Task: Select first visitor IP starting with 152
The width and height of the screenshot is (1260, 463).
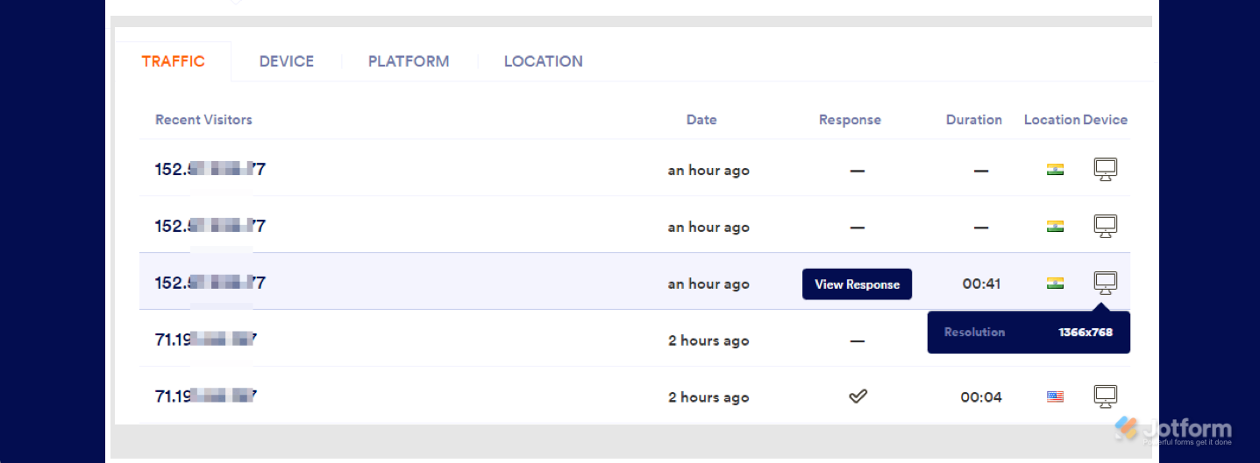Action: pyautogui.click(x=210, y=170)
